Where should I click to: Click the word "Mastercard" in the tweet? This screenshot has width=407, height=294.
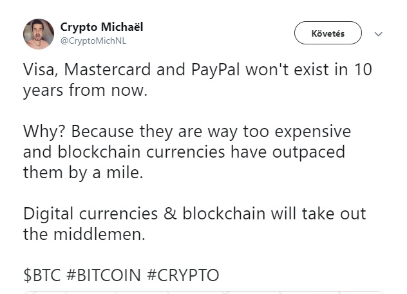pyautogui.click(x=107, y=69)
